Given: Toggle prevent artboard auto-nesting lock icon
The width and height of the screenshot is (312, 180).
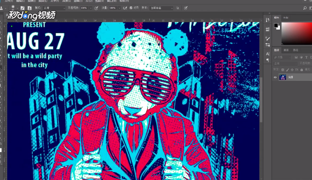Looking at the screenshot, I should coord(297,70).
